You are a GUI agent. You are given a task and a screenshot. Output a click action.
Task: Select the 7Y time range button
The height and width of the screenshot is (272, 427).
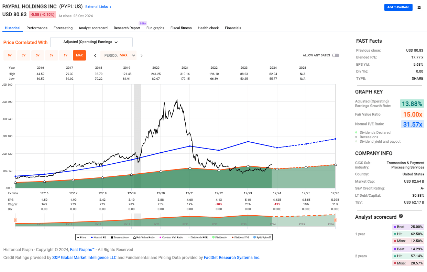[x=24, y=55]
